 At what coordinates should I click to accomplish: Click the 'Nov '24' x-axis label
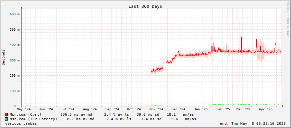pyautogui.click(x=156, y=109)
